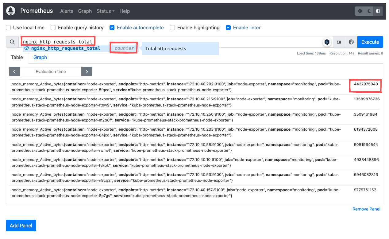This screenshot has width=389, height=239.
Task: Go to the previous evaluation time with left chevron
Action: coord(15,72)
